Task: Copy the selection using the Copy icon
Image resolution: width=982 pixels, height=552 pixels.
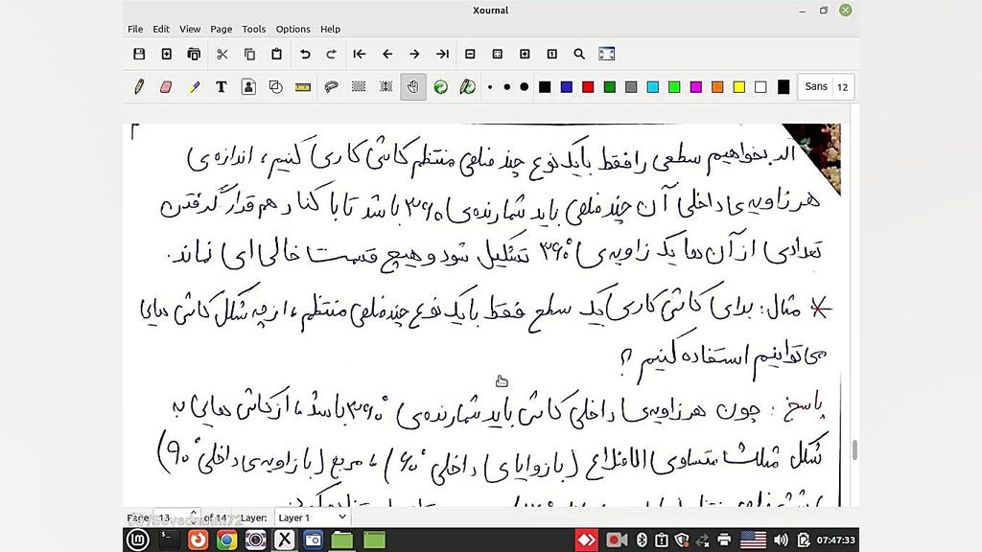Action: (249, 54)
